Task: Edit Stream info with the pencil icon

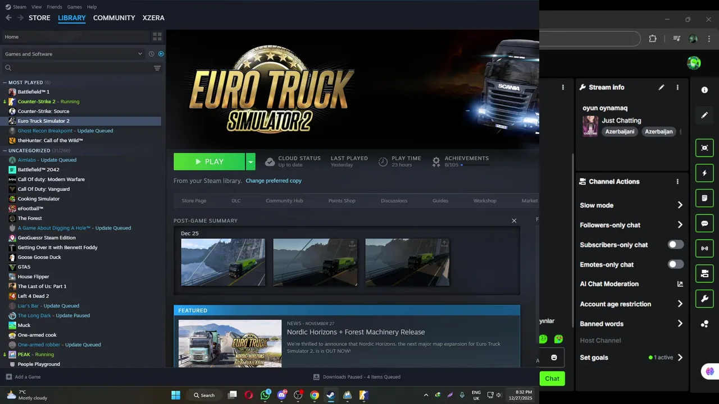Action: (x=662, y=88)
